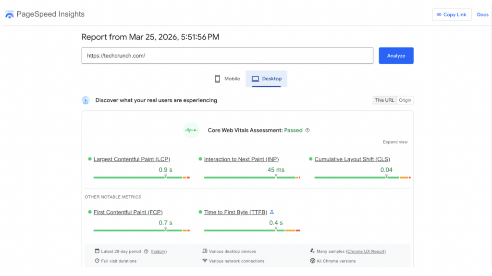Open Cumulative Layout Shift (CLS) link
492x276 pixels.
pyautogui.click(x=352, y=159)
